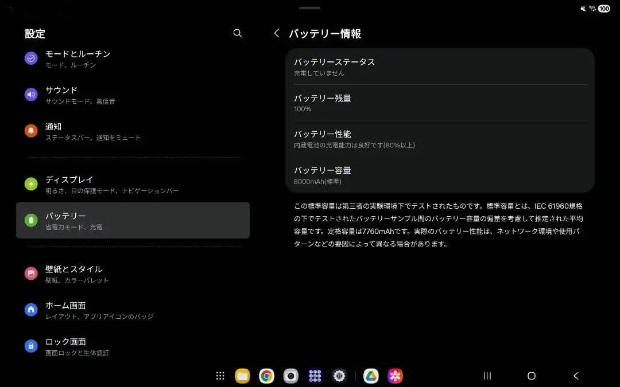Open the app drawer grid icon
620x387 pixels.
pos(220,376)
